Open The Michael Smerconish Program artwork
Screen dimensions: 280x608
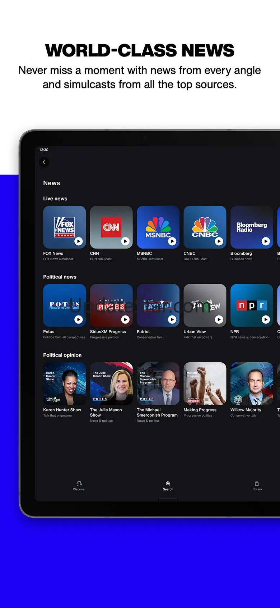[x=158, y=384]
